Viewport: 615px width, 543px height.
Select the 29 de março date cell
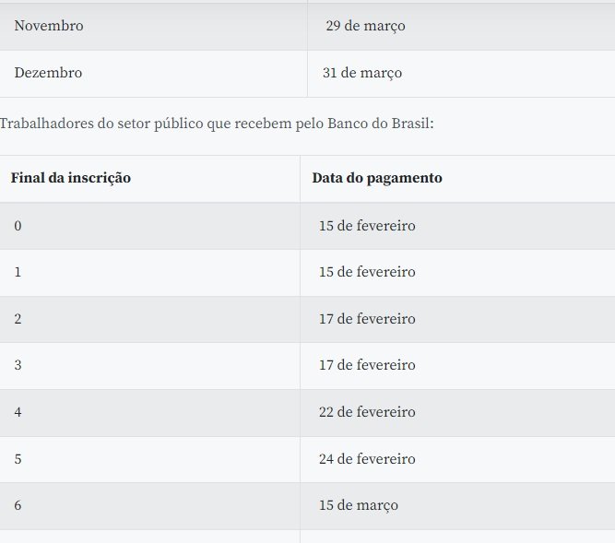coord(365,26)
